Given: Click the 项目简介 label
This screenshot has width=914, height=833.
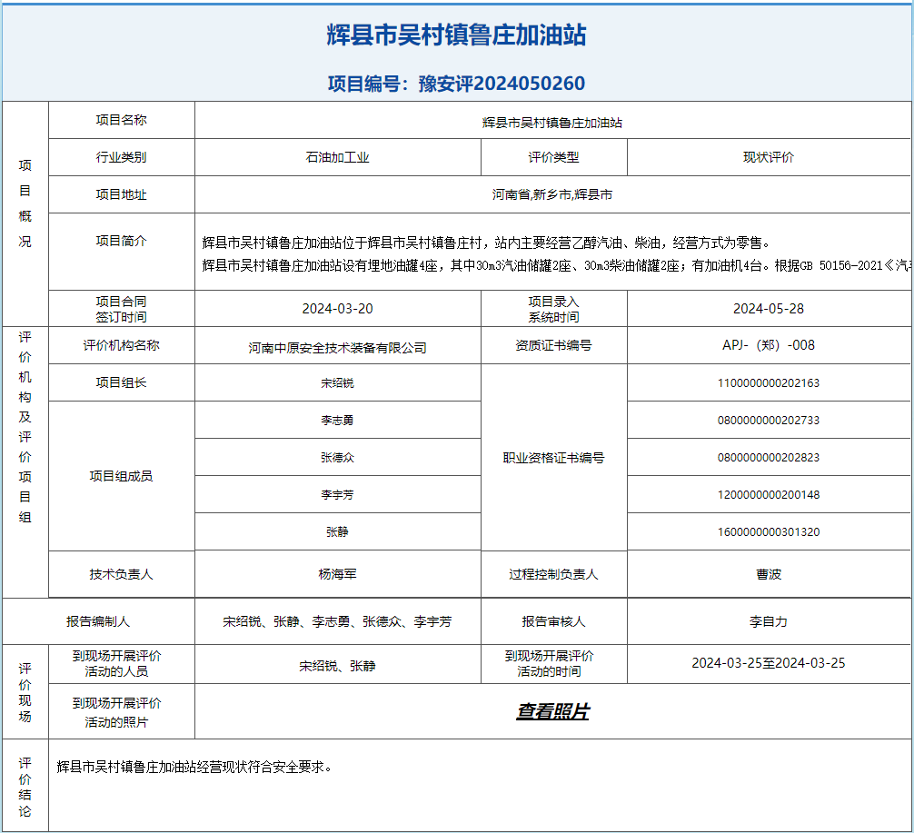Looking at the screenshot, I should click(x=121, y=241).
